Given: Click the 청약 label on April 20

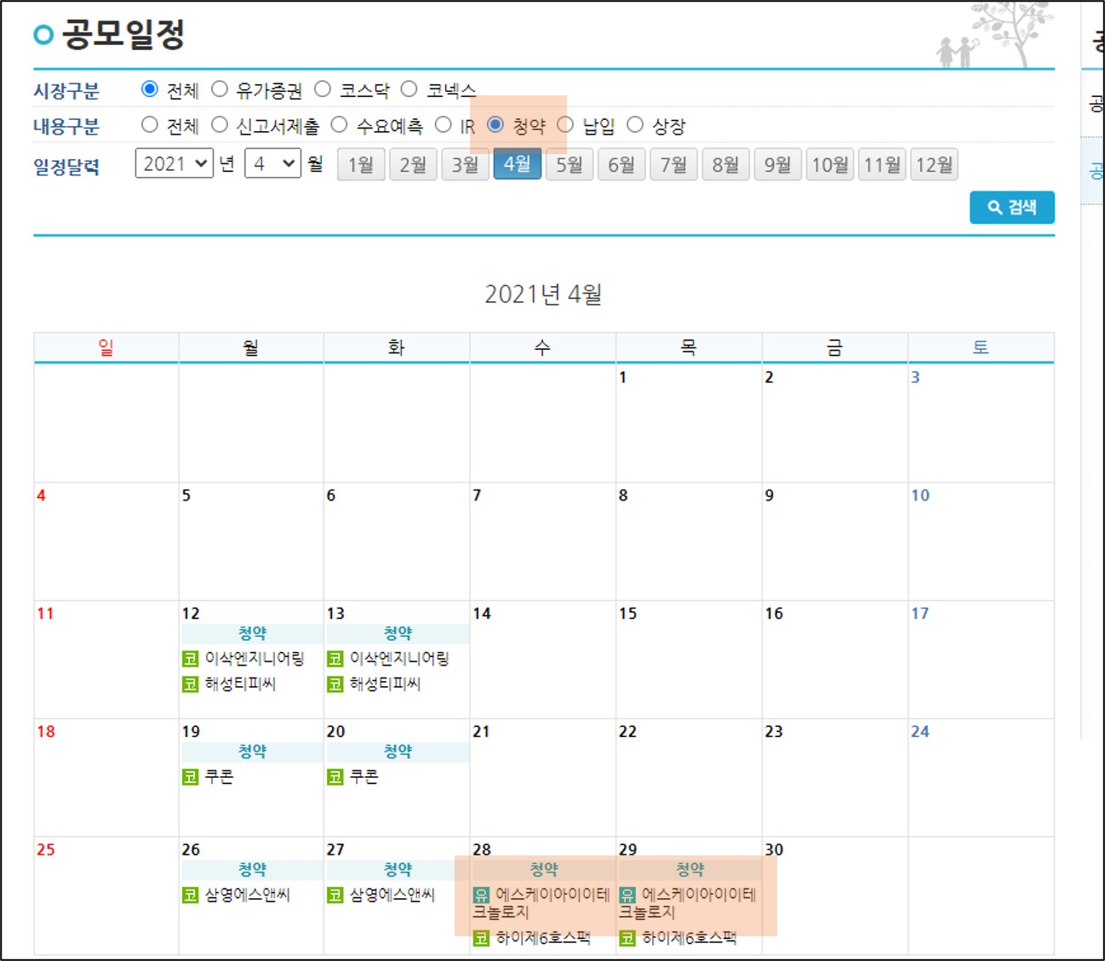Looking at the screenshot, I should click(398, 752).
